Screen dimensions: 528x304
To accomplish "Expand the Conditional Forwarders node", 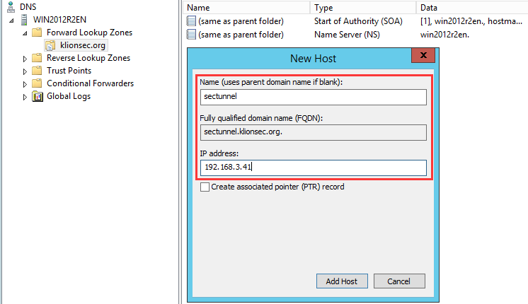I will (25, 84).
